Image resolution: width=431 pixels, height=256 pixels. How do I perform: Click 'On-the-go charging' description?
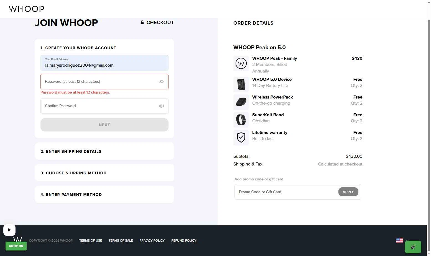[x=271, y=103]
